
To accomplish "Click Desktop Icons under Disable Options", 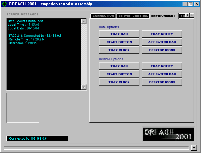I will (162, 82).
